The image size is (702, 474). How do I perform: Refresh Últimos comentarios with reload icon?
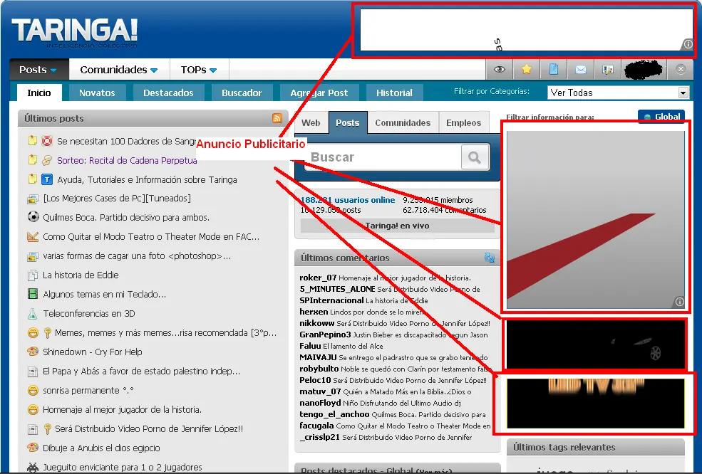pyautogui.click(x=490, y=258)
